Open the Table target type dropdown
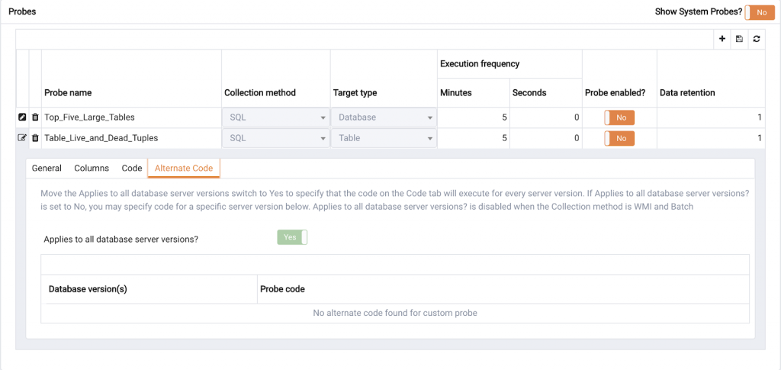 (384, 138)
